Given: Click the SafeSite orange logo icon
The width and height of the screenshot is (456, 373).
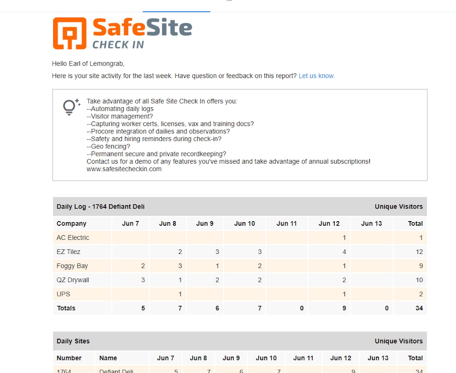Looking at the screenshot, I should coord(70,33).
